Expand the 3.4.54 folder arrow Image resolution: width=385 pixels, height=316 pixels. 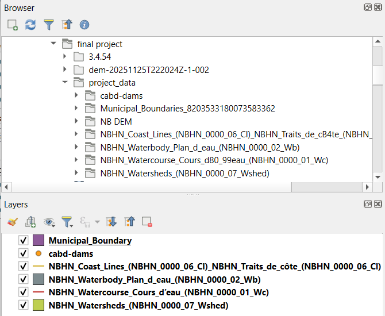(65, 57)
